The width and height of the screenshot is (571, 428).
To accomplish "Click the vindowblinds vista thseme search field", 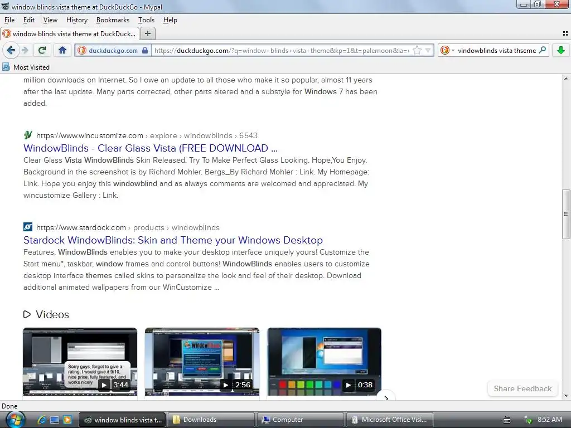I will 497,50.
